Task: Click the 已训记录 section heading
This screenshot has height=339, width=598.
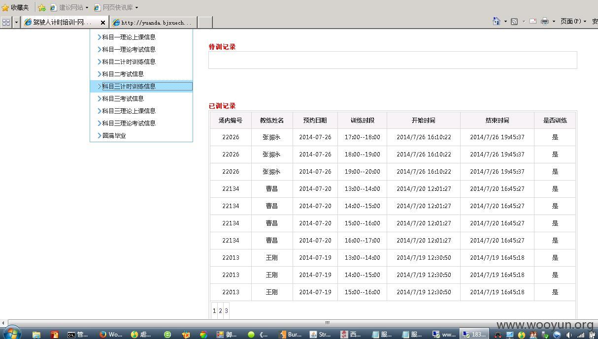Action: pos(222,106)
